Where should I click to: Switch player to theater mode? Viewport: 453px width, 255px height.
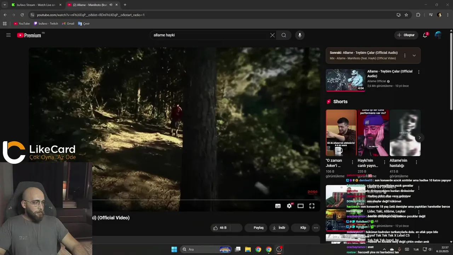pyautogui.click(x=300, y=206)
